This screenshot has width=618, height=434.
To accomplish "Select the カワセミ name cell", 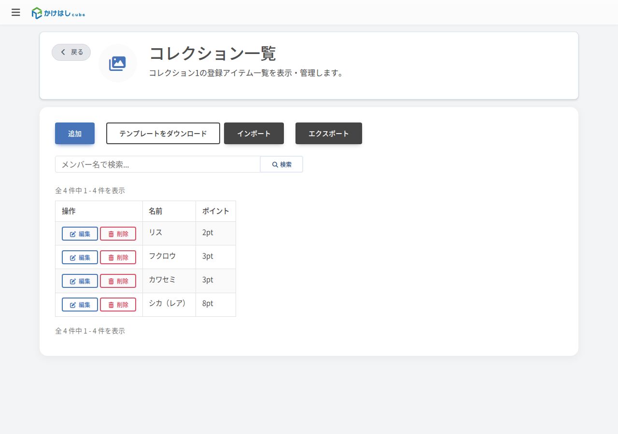I will pyautogui.click(x=169, y=281).
